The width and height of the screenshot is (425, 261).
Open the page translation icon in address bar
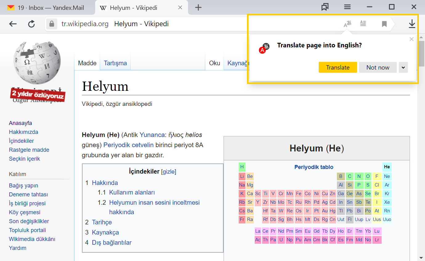(x=347, y=24)
